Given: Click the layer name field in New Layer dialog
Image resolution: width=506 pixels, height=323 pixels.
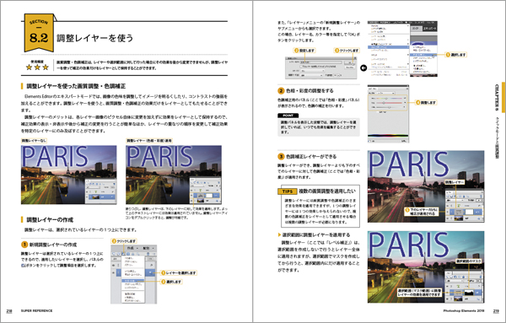Looking at the screenshot, I should pyautogui.click(x=320, y=62).
